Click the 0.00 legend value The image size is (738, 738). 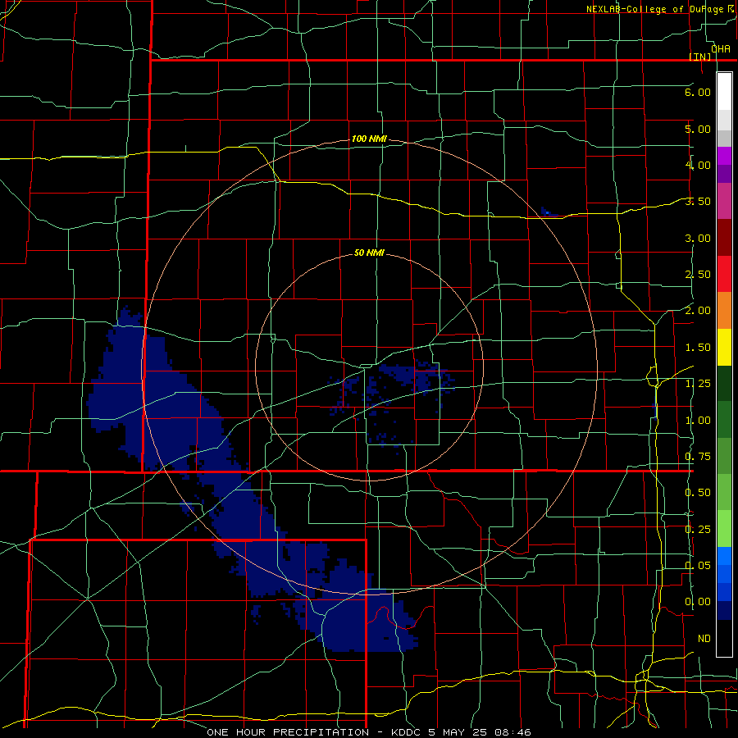698,602
